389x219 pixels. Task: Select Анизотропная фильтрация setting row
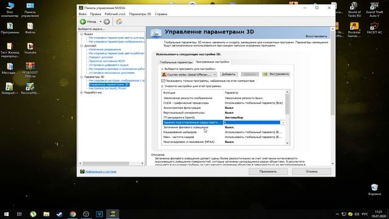(x=223, y=108)
